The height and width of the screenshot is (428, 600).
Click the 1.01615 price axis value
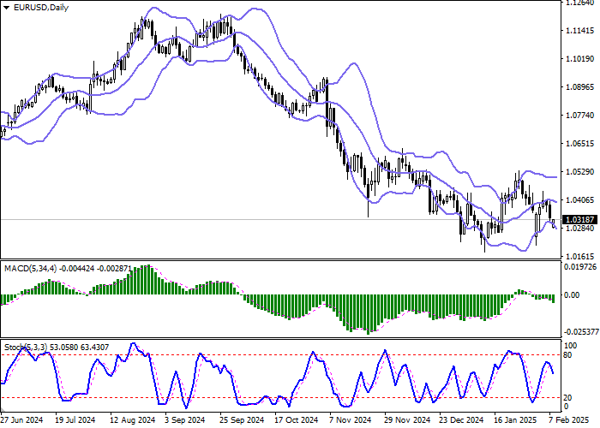click(x=579, y=256)
